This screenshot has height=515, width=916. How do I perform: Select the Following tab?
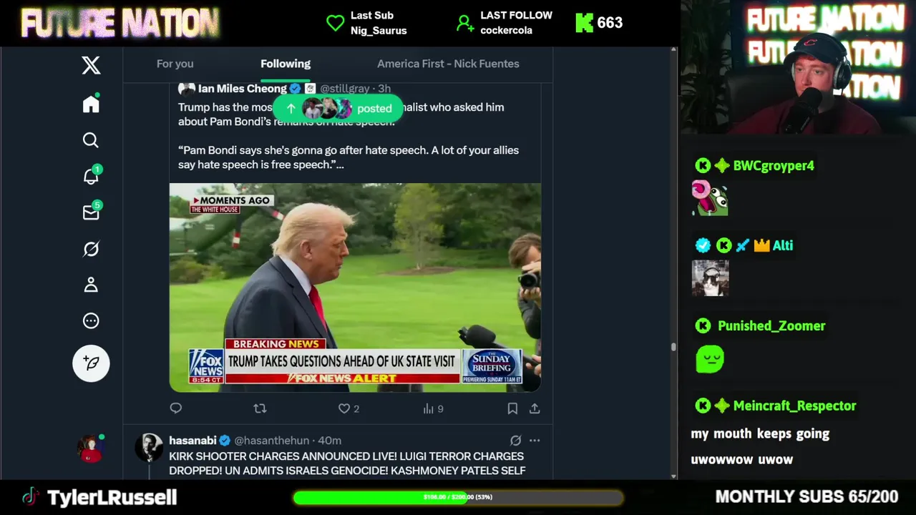pos(286,64)
